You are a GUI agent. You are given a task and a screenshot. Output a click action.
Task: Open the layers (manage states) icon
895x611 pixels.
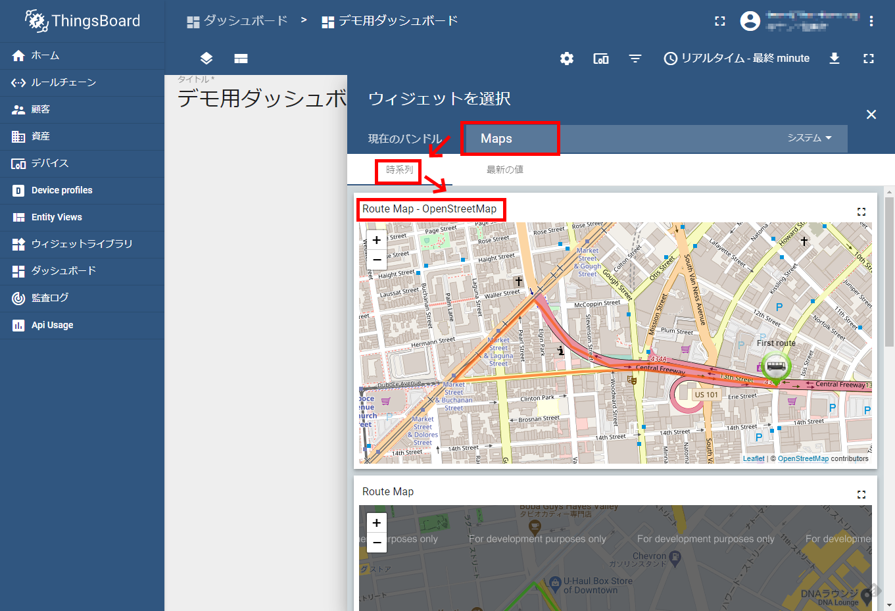pyautogui.click(x=206, y=59)
